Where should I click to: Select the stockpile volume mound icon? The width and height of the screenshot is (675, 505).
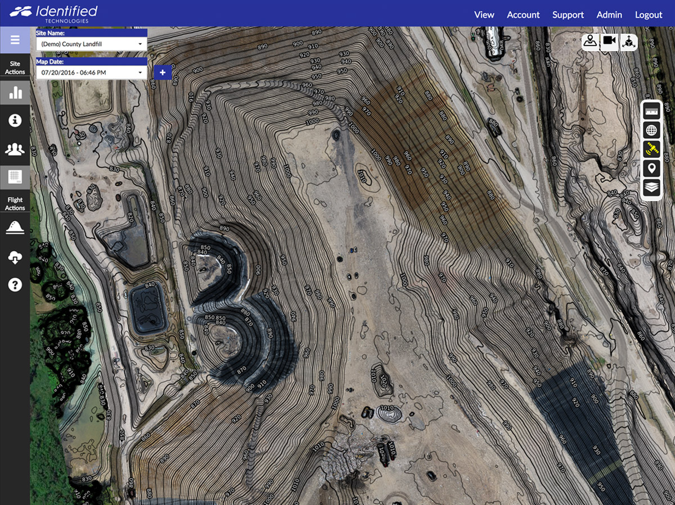[15, 228]
